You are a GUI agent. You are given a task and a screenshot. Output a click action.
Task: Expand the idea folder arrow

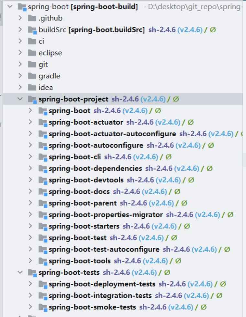pyautogui.click(x=20, y=87)
